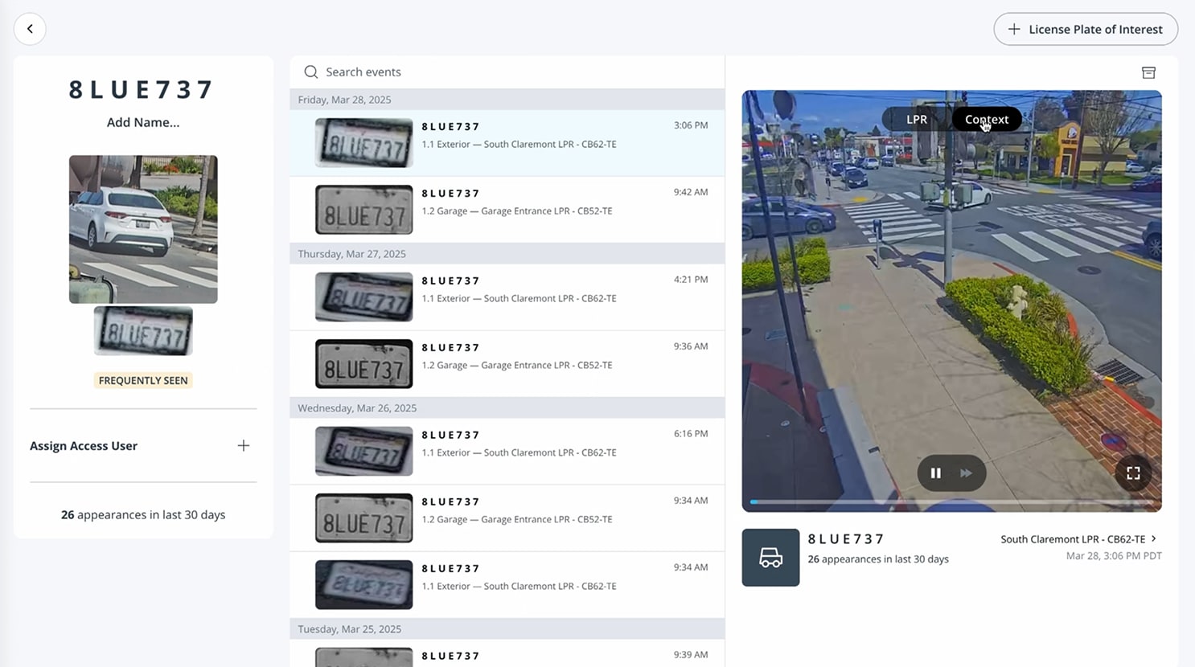Open South Claremont LPR - CB62-TE camera link
The height and width of the screenshot is (667, 1195).
(x=1078, y=539)
